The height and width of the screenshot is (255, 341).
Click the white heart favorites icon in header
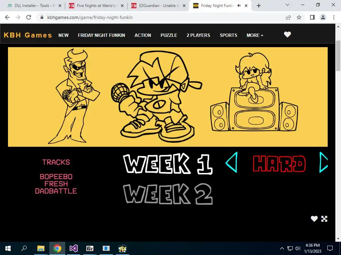coord(287,35)
